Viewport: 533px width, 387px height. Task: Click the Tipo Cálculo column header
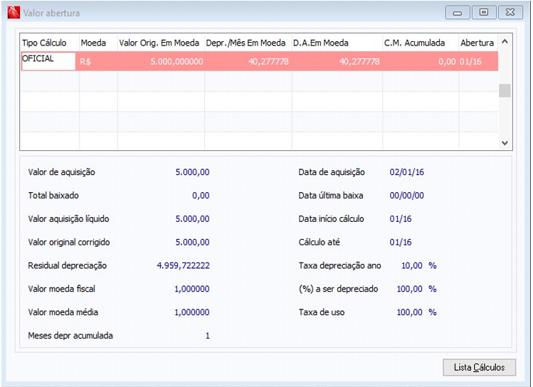point(44,43)
